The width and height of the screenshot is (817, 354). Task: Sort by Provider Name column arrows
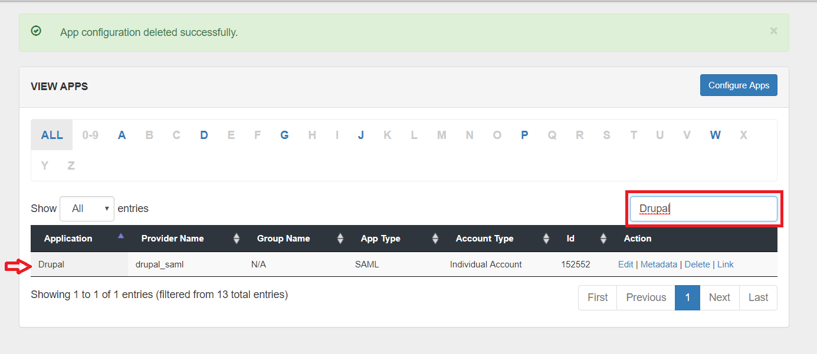(x=237, y=239)
